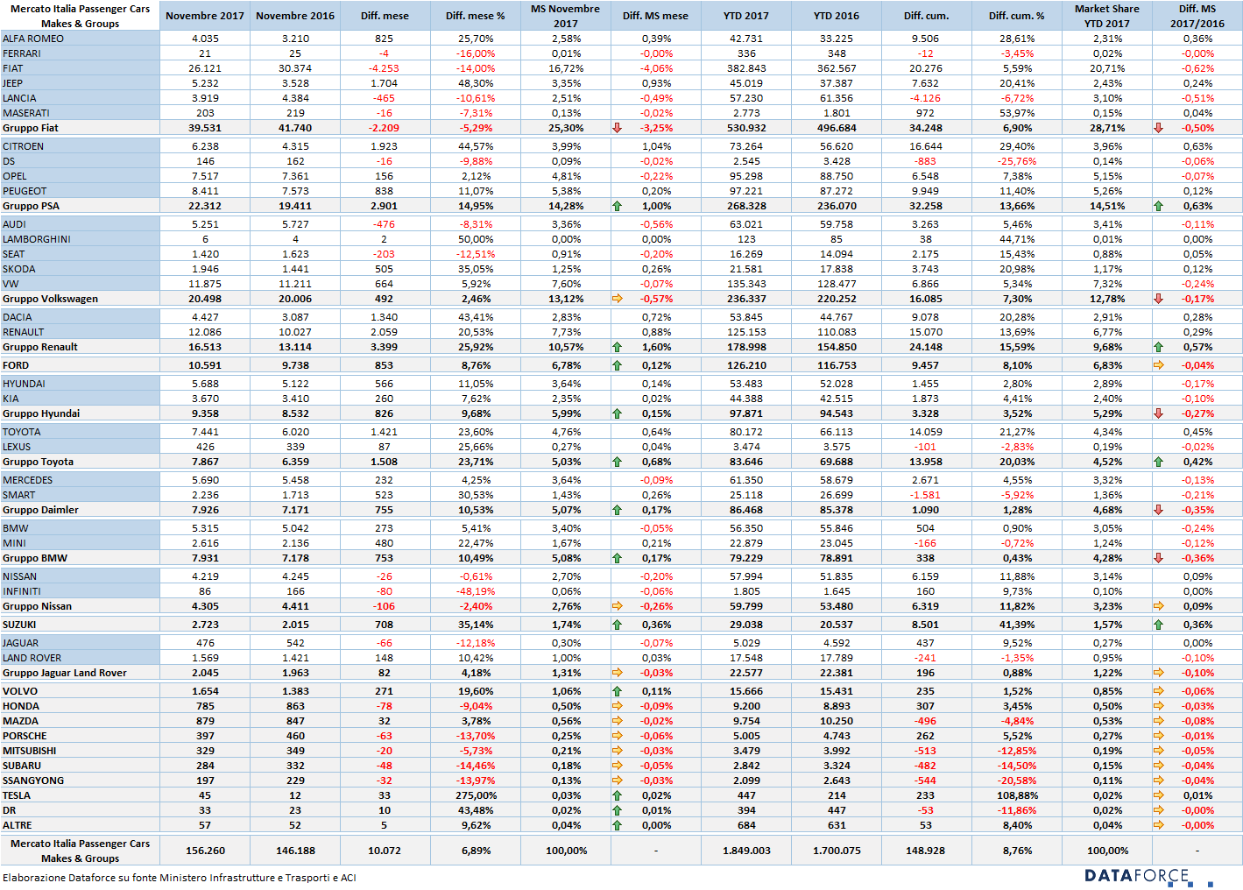The image size is (1243, 890).
Task: Click Gruppo Hyundai red arrow in Diff. MS 2017/2016
Action: (x=1158, y=413)
